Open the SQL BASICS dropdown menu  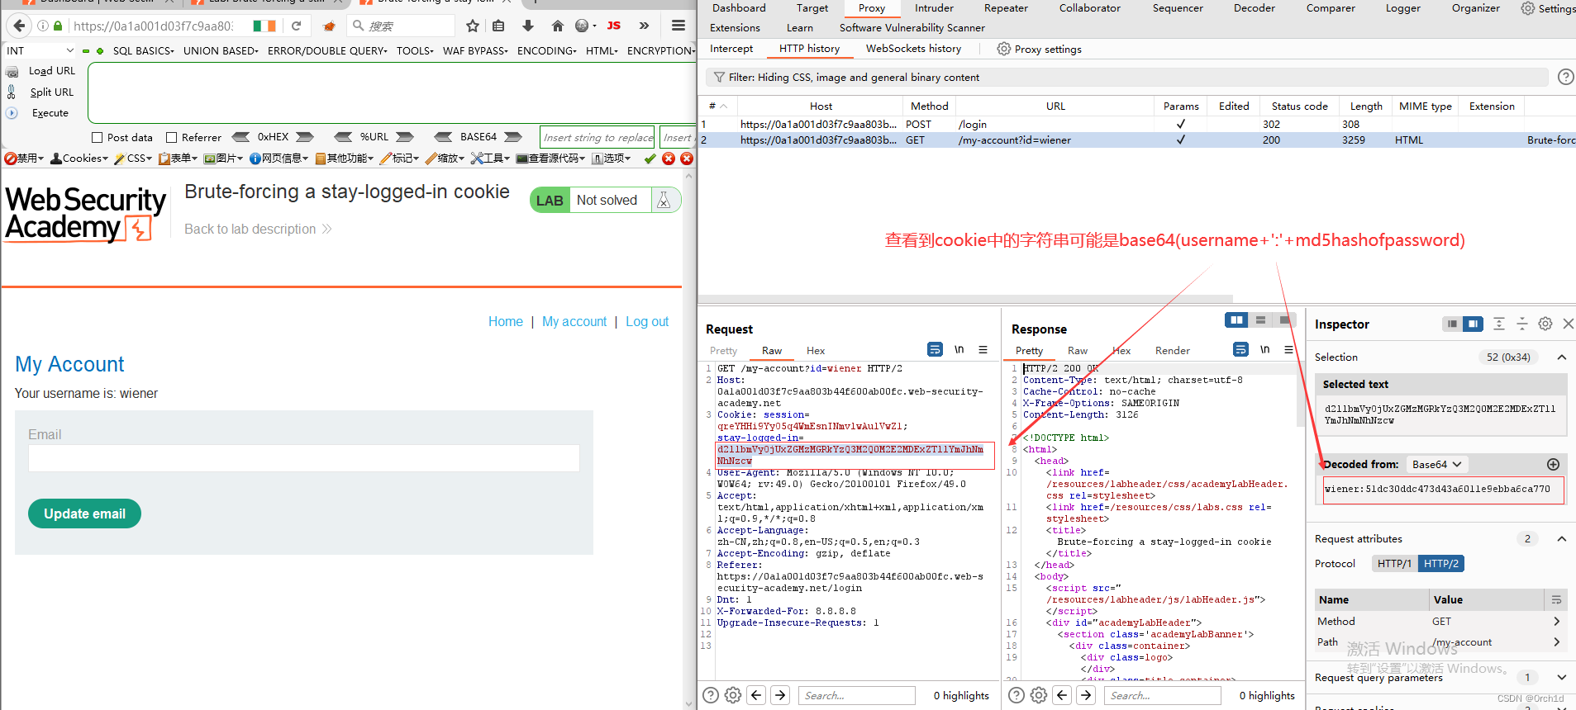click(143, 51)
